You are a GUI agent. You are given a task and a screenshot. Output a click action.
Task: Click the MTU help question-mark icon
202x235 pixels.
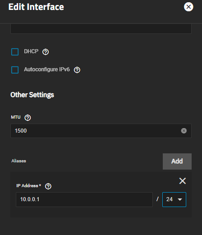click(x=28, y=118)
